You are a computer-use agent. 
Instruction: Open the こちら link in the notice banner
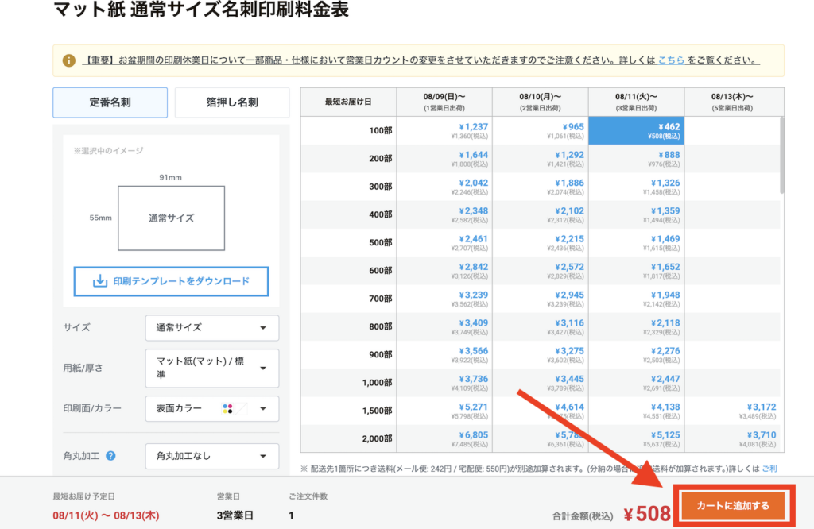pyautogui.click(x=671, y=60)
